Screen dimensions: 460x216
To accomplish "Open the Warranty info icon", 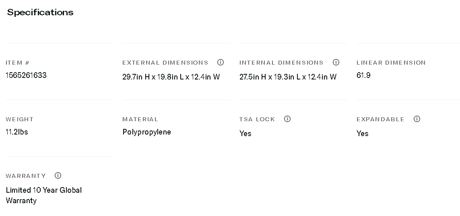I will click(58, 175).
